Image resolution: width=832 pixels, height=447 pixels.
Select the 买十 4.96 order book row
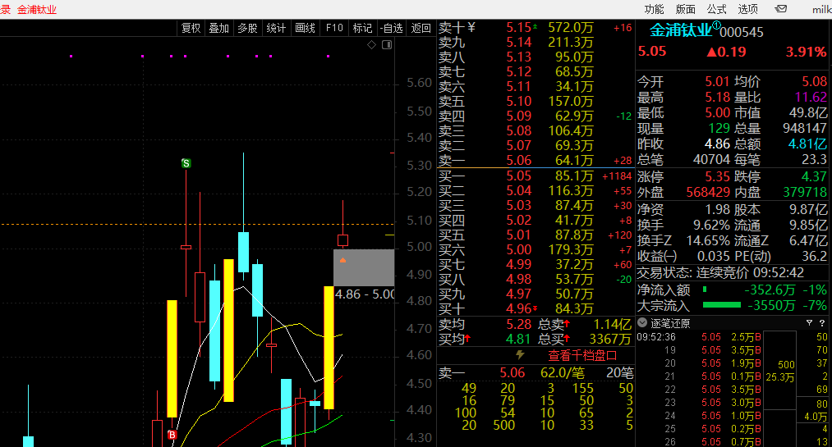coord(536,308)
